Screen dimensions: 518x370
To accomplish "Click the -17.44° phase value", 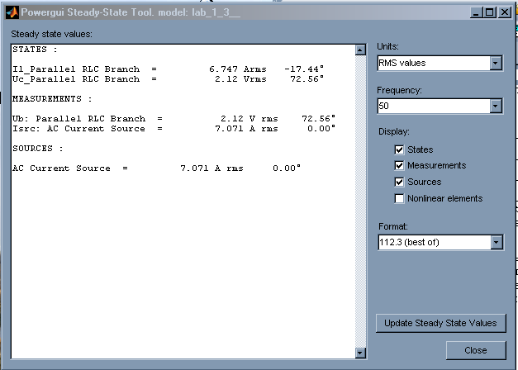I will 304,69.
